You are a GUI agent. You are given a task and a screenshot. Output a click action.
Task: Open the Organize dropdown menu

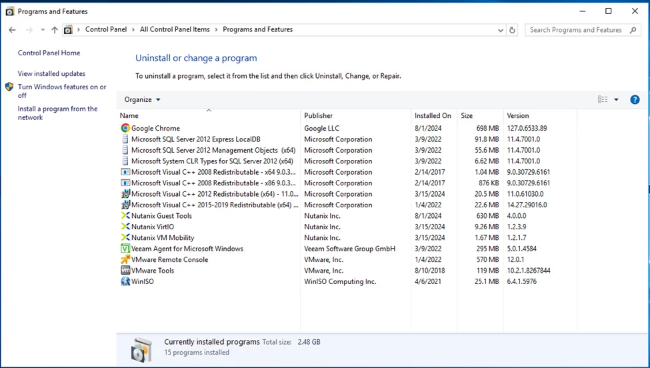(142, 99)
